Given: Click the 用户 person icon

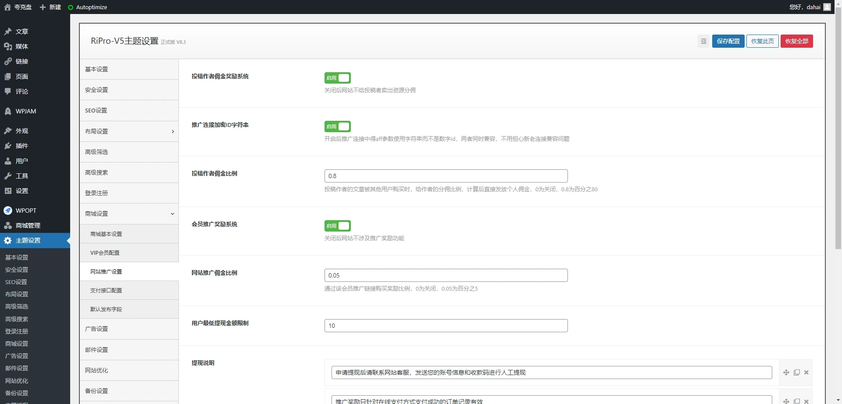Looking at the screenshot, I should (x=8, y=161).
